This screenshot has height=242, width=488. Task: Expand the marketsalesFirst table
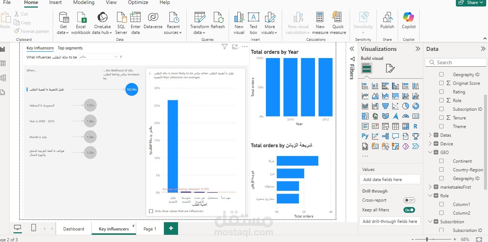click(430, 187)
